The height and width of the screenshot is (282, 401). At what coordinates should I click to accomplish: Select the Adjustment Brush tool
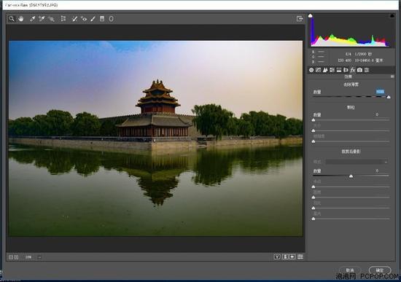(x=93, y=19)
